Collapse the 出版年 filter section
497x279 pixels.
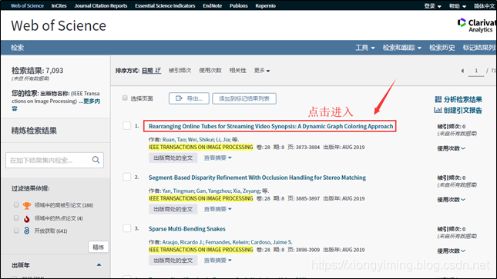(99, 264)
